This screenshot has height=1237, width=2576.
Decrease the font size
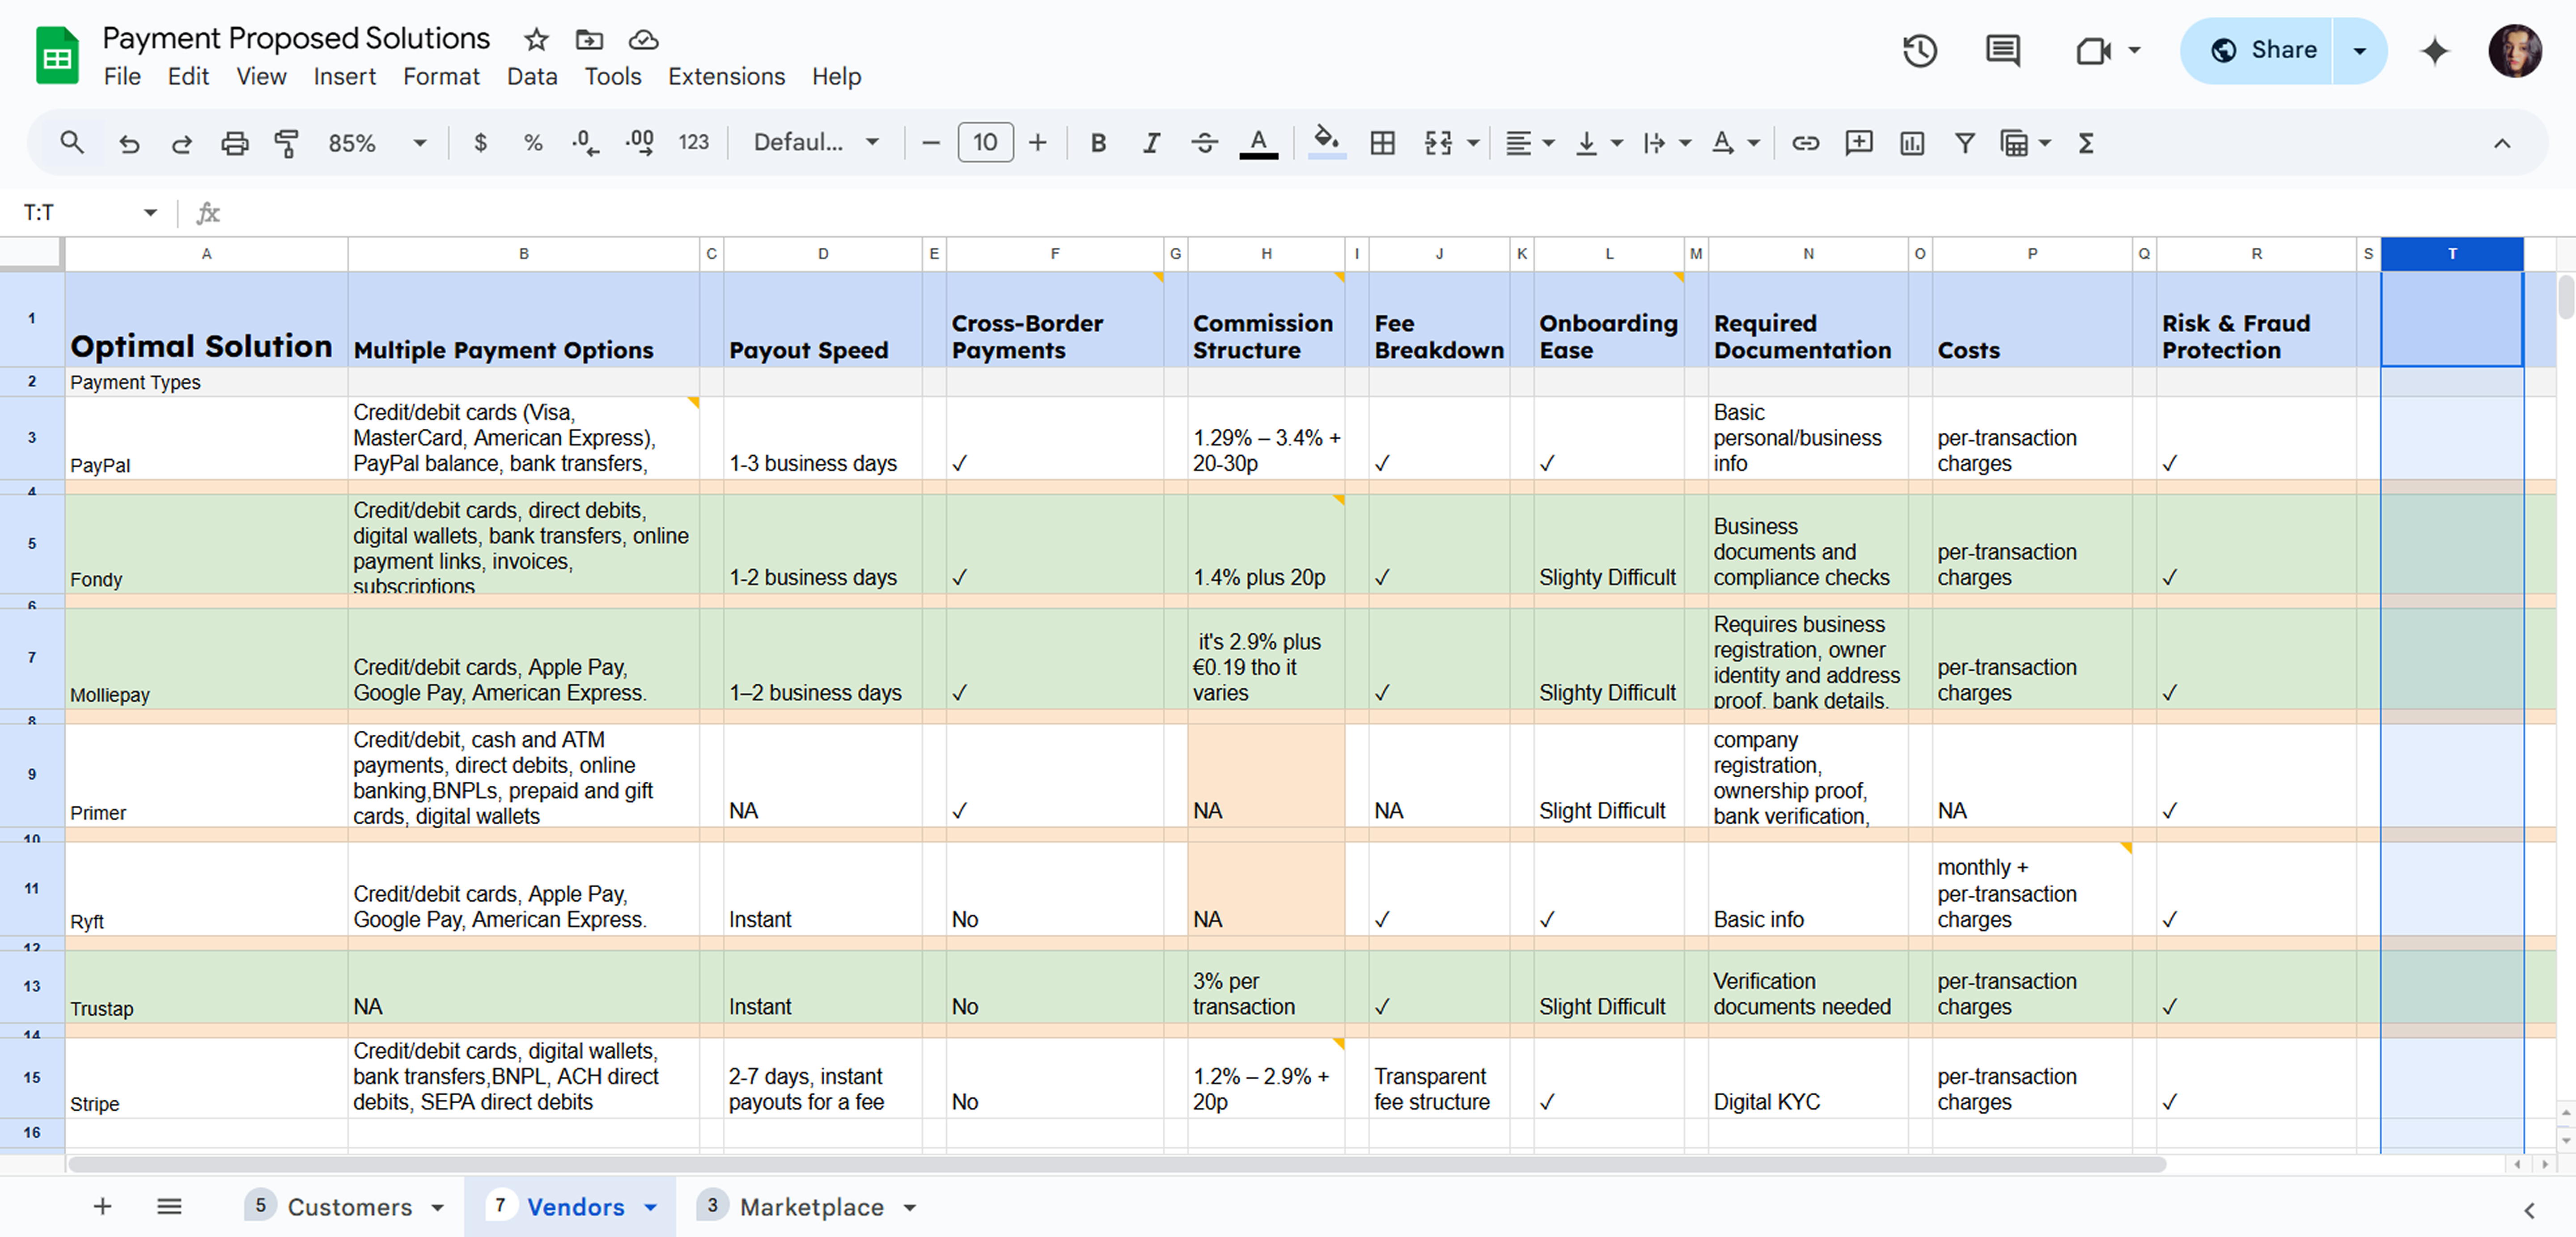[x=931, y=143]
